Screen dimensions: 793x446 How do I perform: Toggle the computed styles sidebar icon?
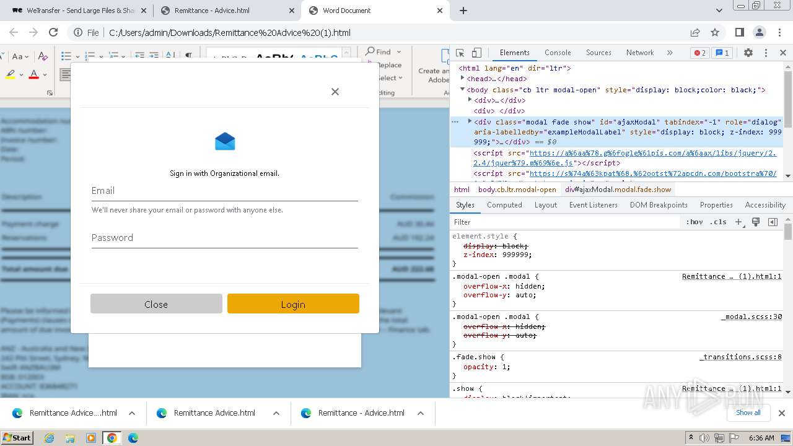tap(773, 222)
